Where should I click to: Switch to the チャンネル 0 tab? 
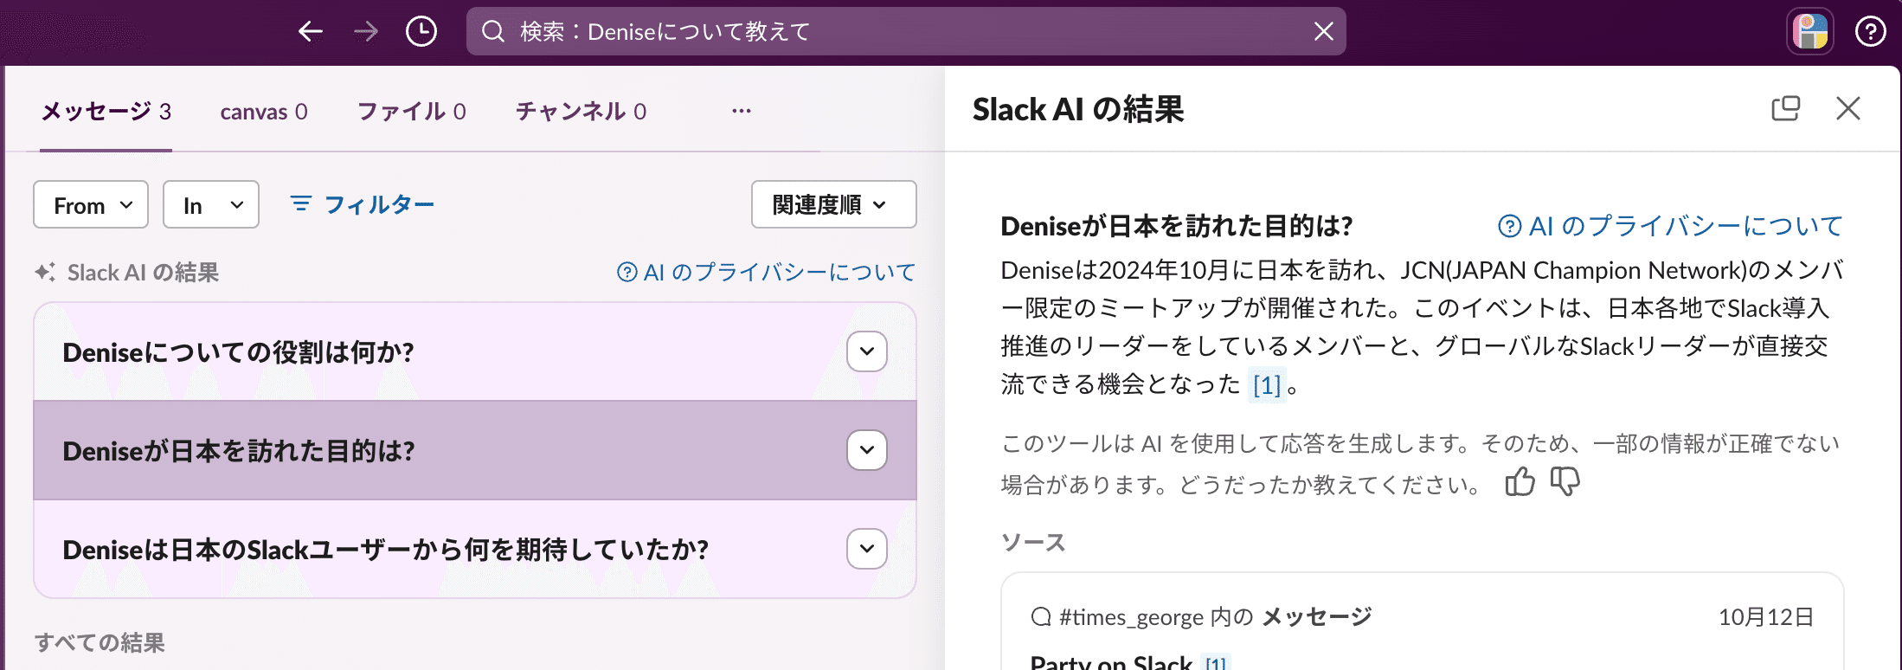tap(581, 111)
